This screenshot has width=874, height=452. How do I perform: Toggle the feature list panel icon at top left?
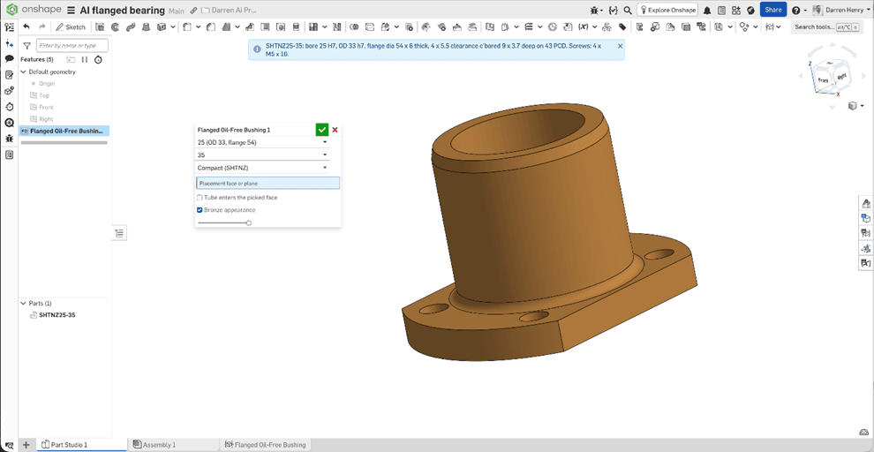coord(9,26)
